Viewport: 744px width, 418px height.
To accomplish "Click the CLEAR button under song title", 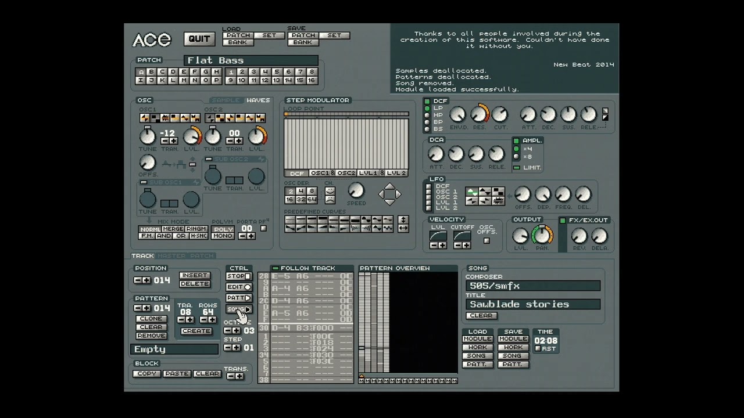I will tap(481, 316).
